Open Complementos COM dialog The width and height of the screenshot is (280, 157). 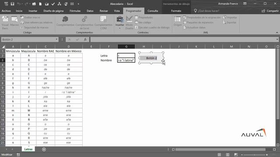coord(103,22)
